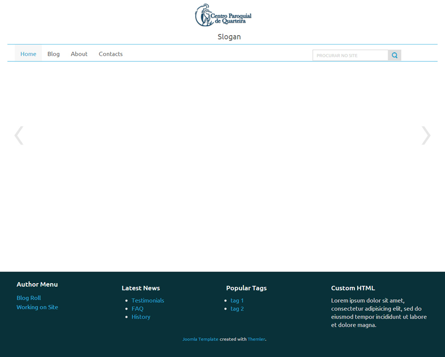Navigate to the Blog page

[x=53, y=54]
